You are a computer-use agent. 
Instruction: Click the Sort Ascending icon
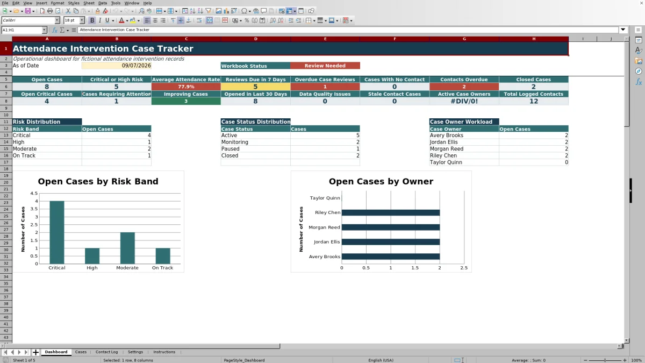(192, 11)
